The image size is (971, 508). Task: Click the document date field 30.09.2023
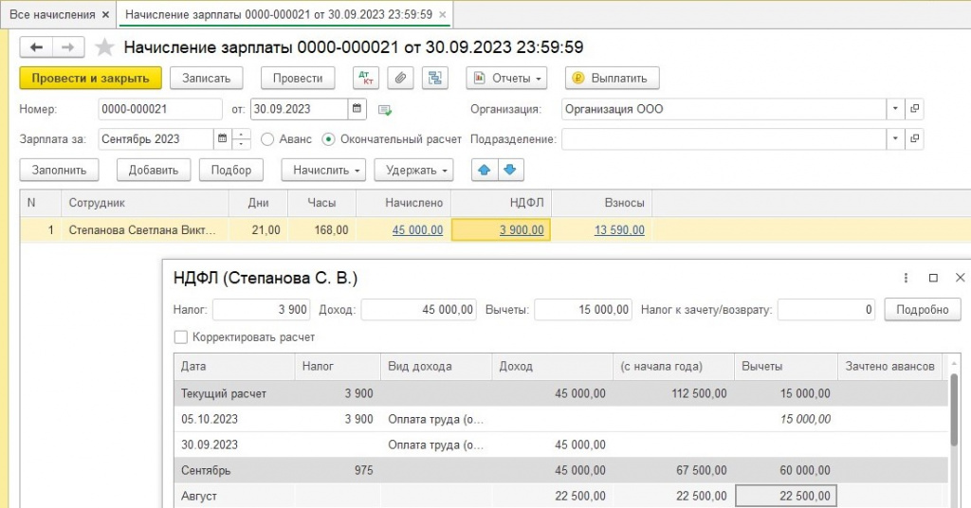coord(299,109)
